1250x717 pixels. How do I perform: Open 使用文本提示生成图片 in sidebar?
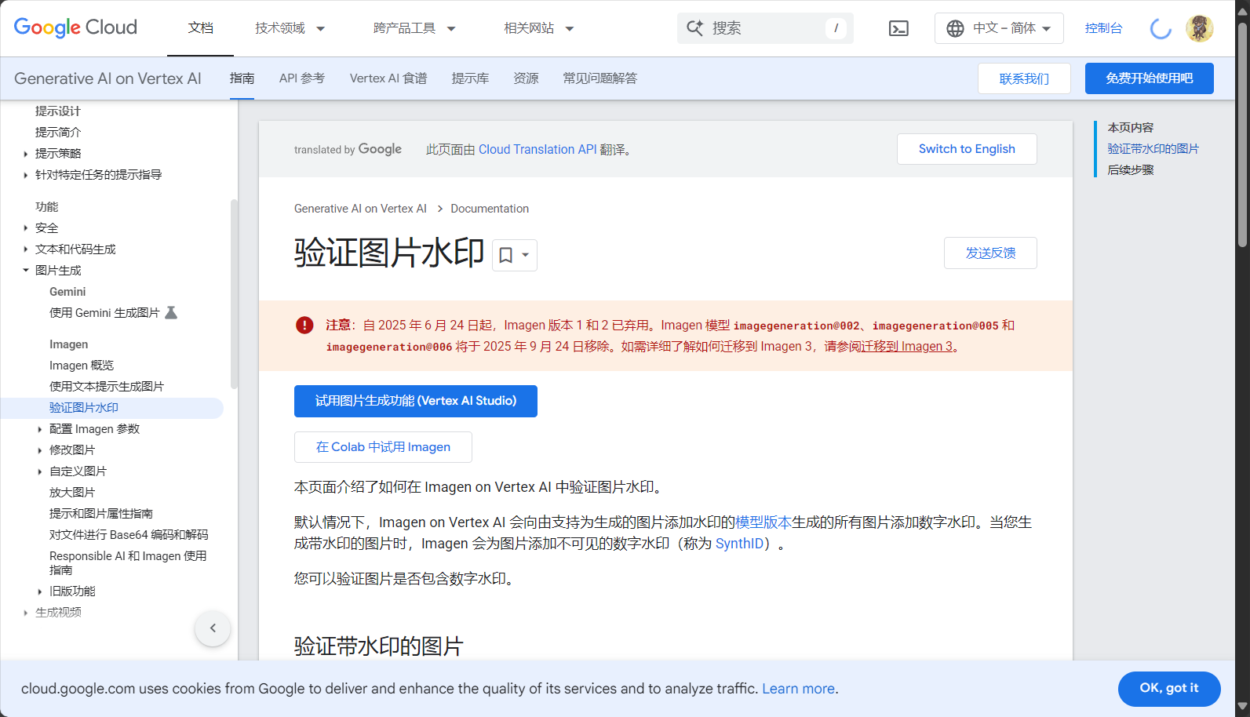[107, 387]
